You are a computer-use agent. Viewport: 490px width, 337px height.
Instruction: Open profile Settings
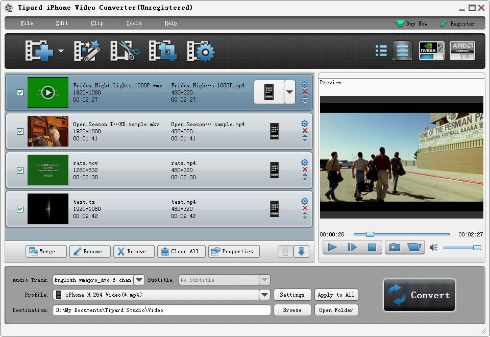292,295
